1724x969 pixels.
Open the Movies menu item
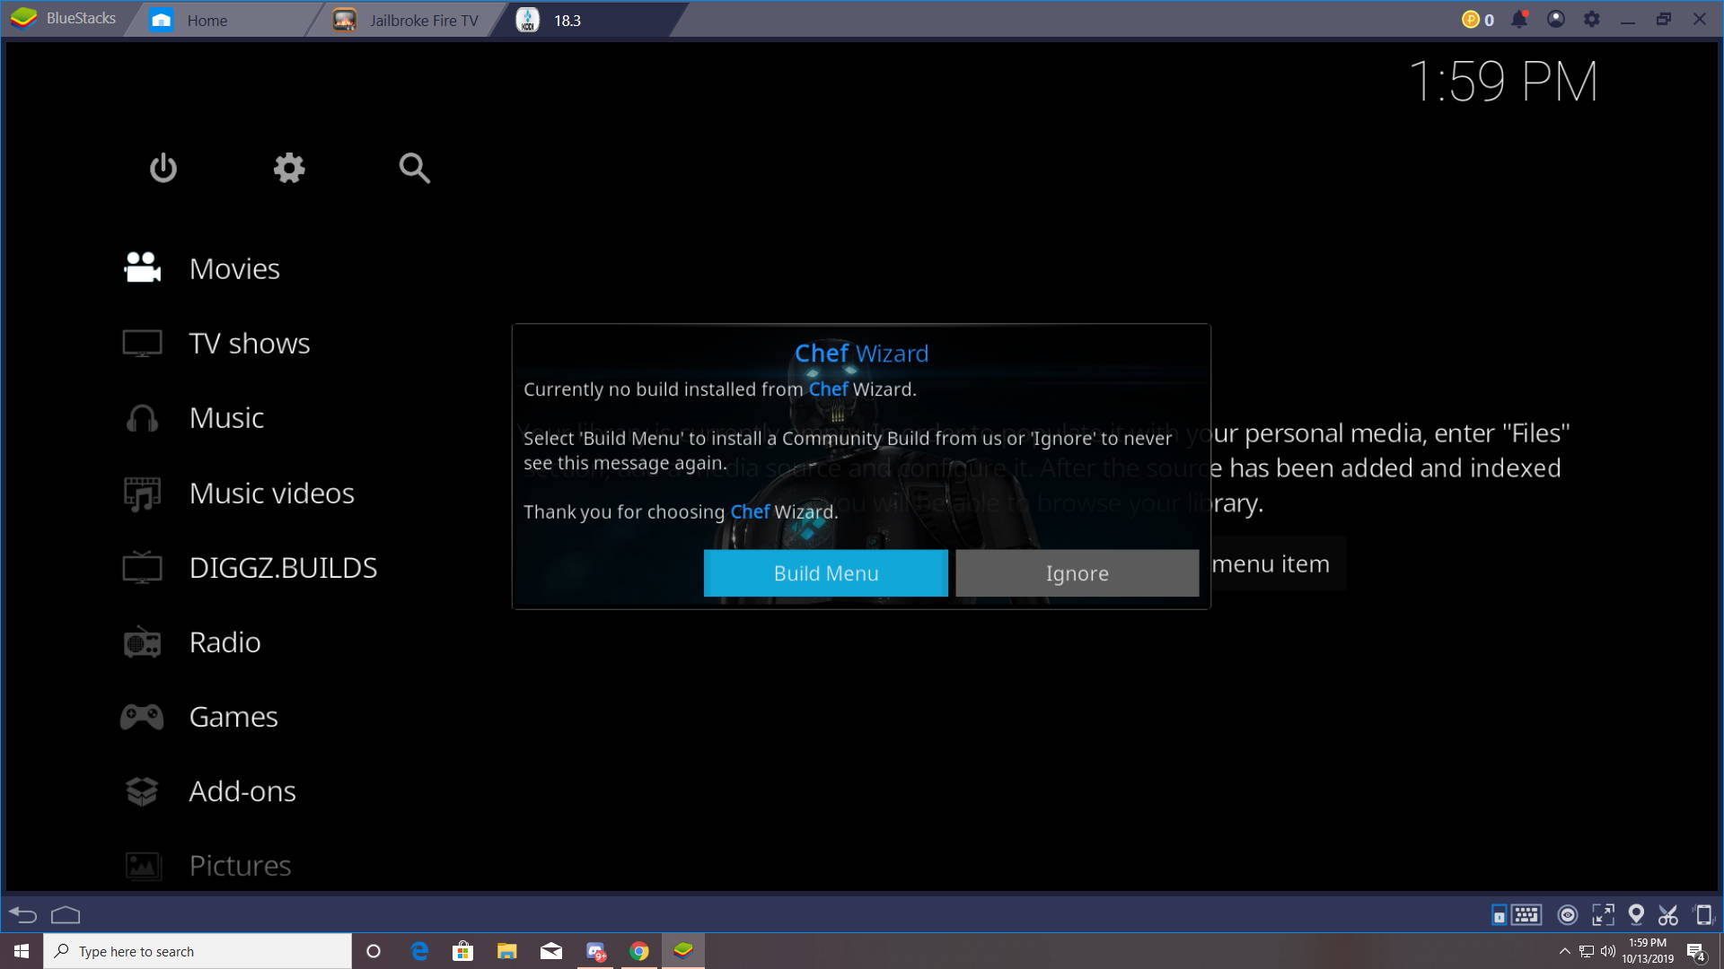(x=234, y=268)
